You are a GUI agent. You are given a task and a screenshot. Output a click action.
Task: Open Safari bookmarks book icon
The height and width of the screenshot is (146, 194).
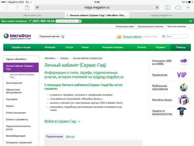pos(167,7)
